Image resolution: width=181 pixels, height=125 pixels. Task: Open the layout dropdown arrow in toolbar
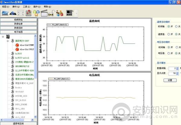76,13
